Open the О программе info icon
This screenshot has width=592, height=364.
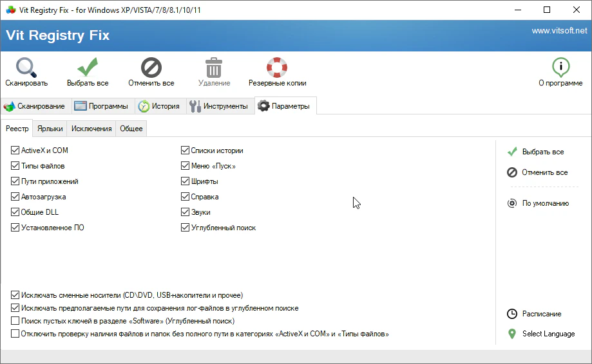pos(560,68)
